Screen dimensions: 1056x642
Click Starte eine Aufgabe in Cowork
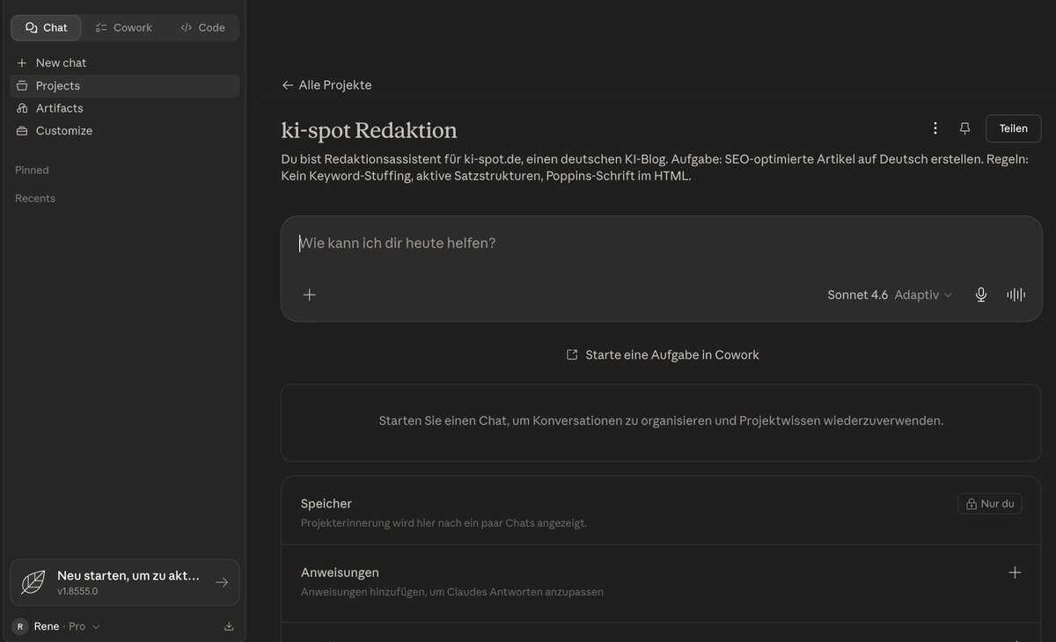[x=662, y=354]
